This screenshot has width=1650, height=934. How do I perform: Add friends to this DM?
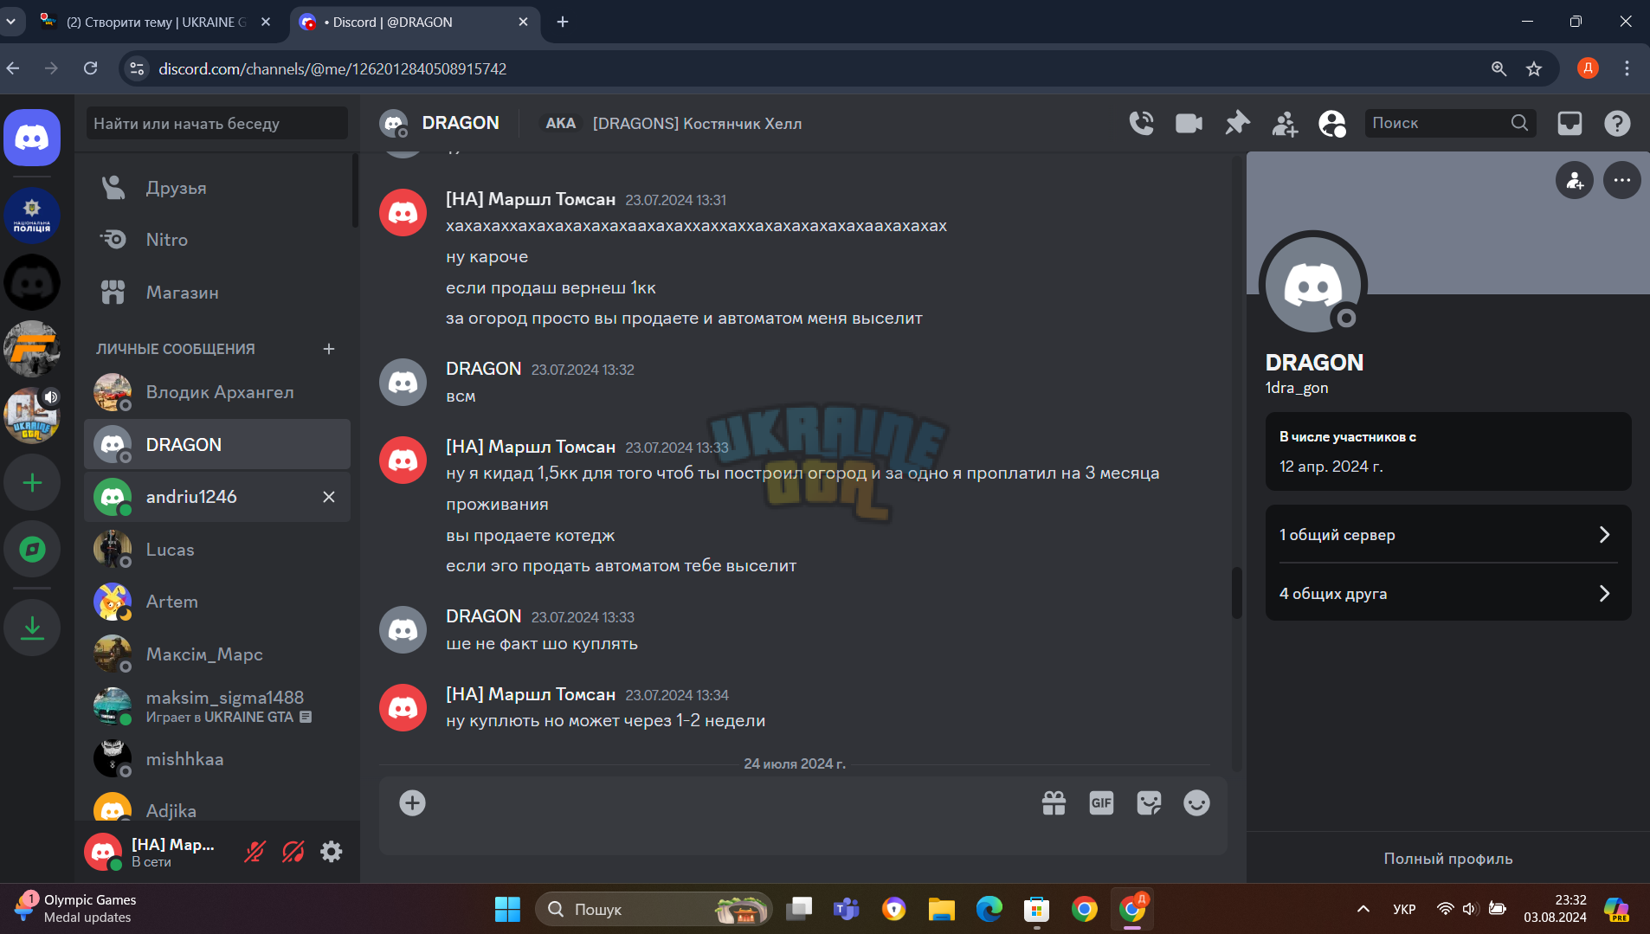[x=1285, y=124]
